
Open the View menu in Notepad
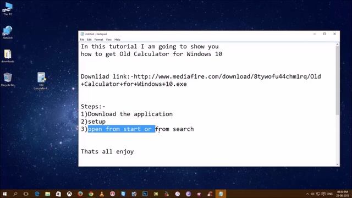pyautogui.click(x=109, y=40)
